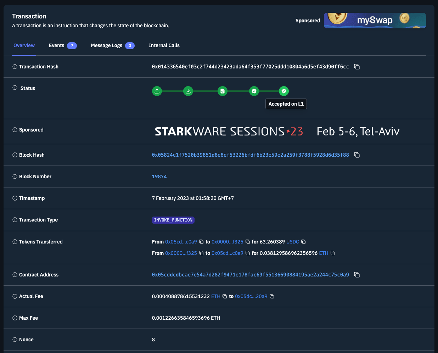Open the Message Logs tab
Image resolution: width=438 pixels, height=353 pixels.
[112, 45]
